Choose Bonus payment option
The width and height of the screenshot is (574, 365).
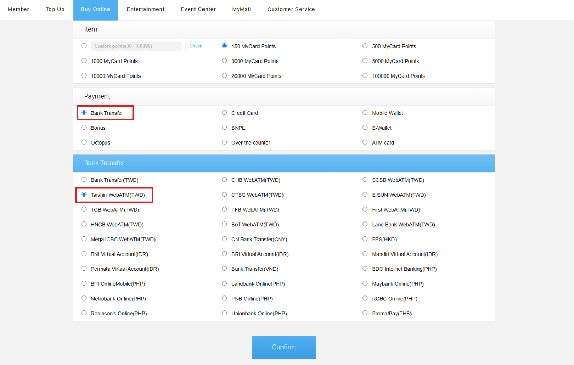pyautogui.click(x=84, y=128)
